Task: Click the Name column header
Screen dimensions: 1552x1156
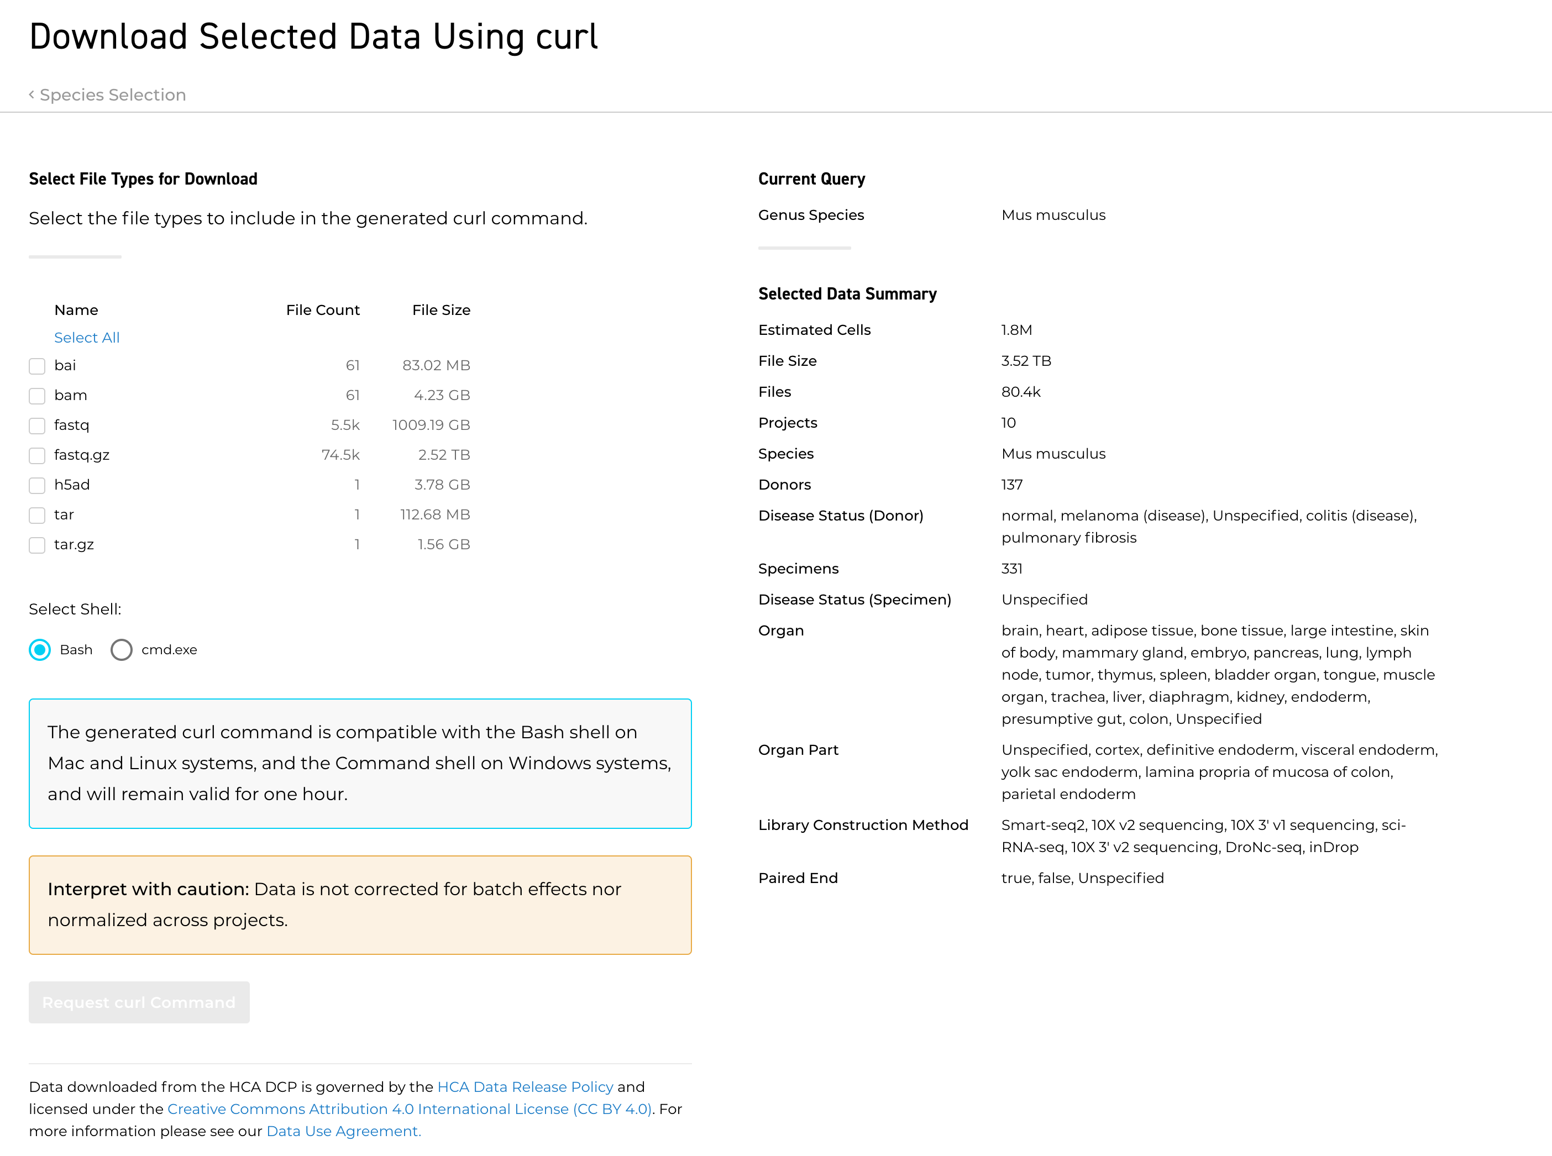Action: [x=76, y=310]
